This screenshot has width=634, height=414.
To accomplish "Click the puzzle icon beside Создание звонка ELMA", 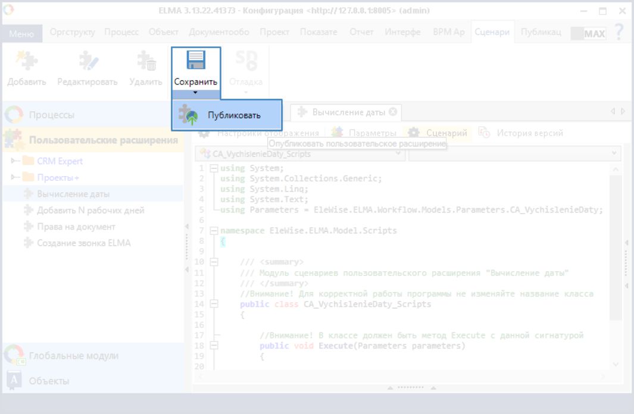I will [29, 243].
